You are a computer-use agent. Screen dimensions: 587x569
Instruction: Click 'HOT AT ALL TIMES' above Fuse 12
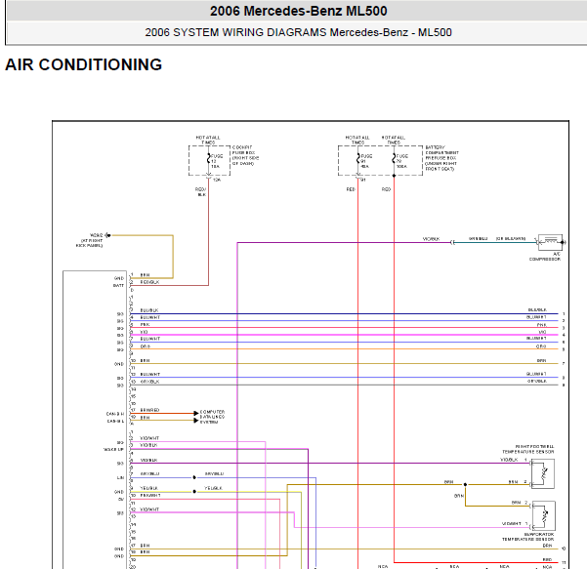(x=208, y=140)
